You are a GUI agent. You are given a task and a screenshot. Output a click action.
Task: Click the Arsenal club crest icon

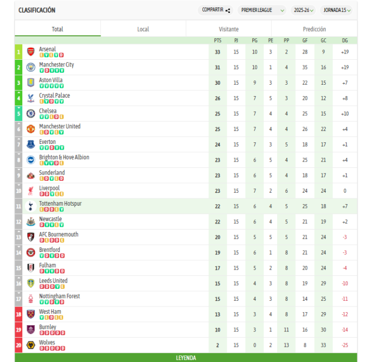[x=31, y=52]
